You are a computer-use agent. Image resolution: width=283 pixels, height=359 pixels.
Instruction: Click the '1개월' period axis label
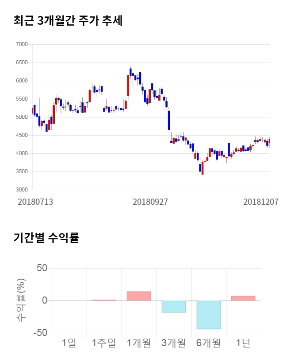(x=139, y=343)
